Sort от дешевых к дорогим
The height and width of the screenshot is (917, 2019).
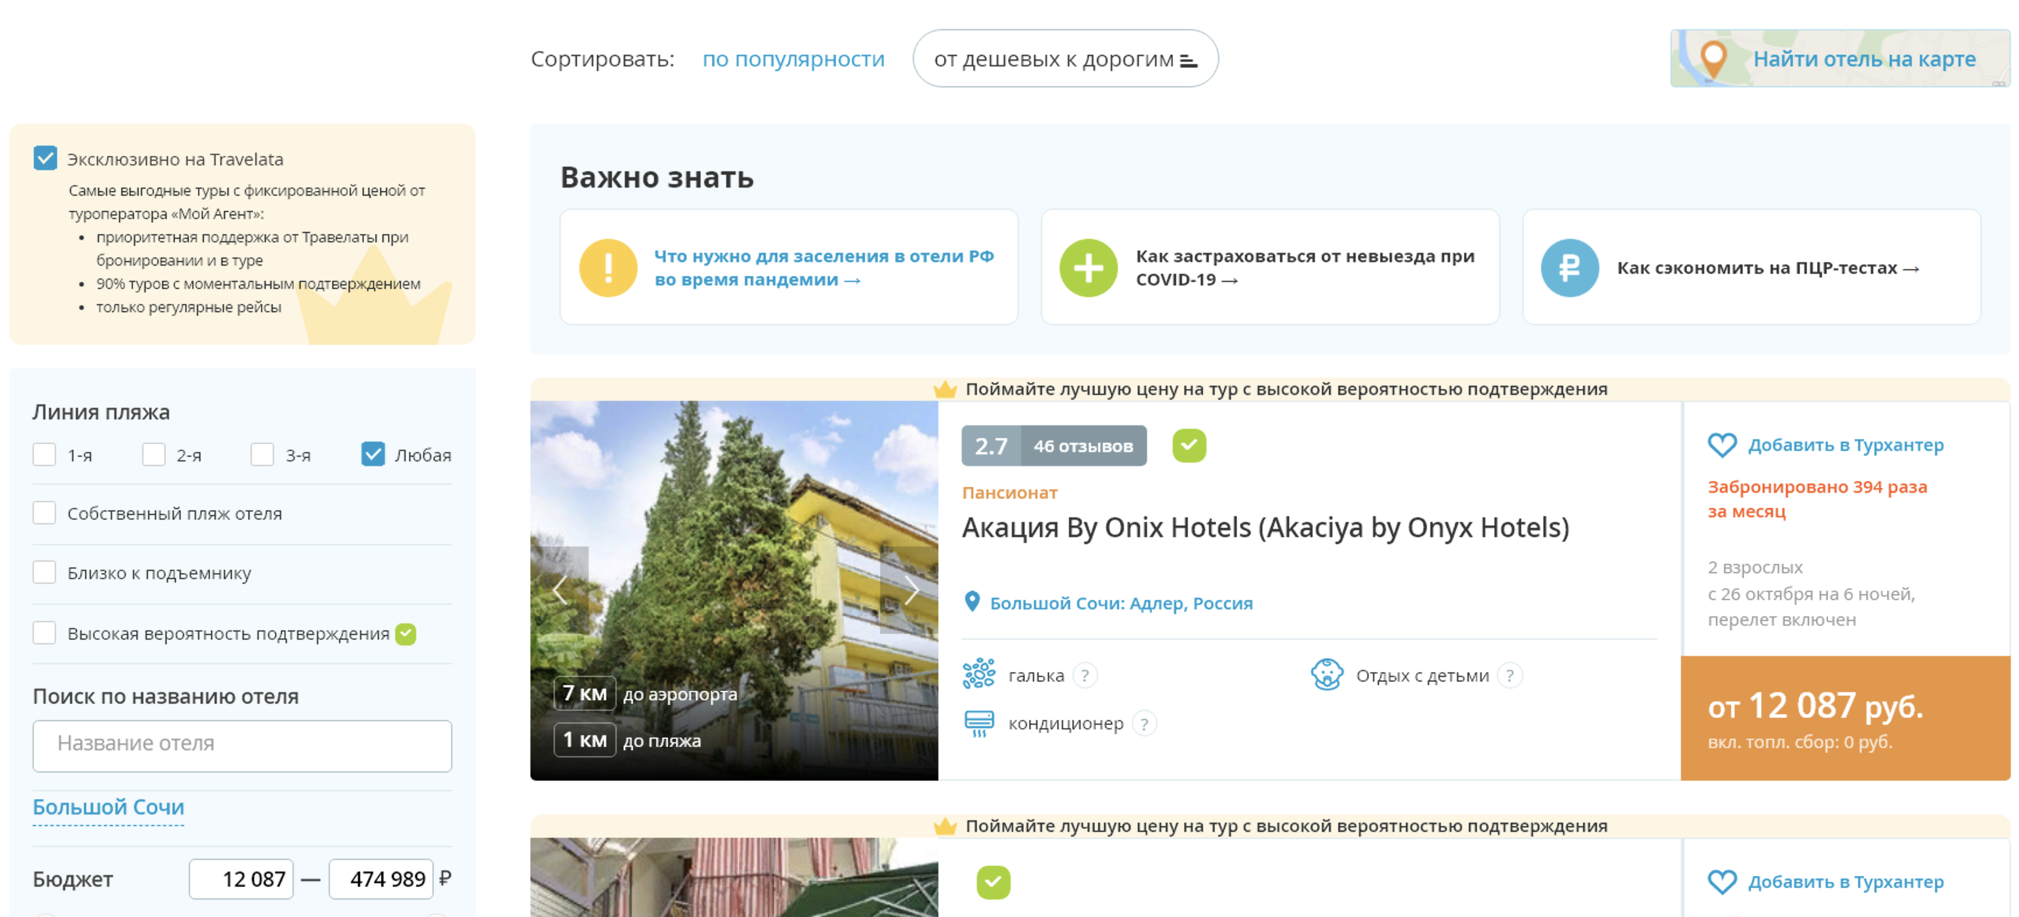tap(1065, 59)
